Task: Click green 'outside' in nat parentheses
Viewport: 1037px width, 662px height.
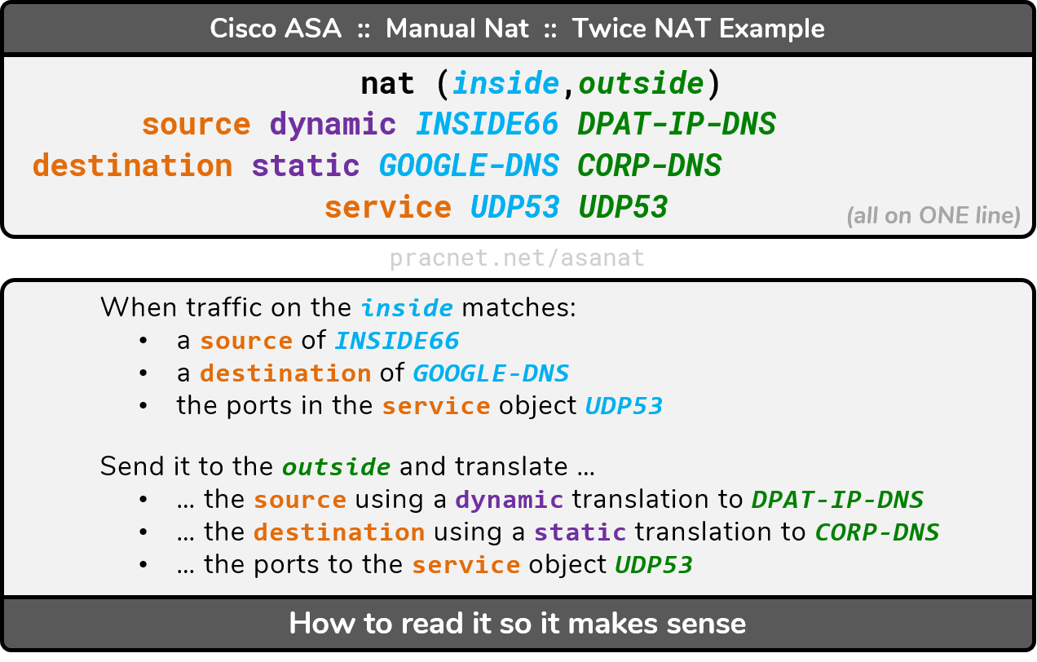Action: pyautogui.click(x=641, y=83)
